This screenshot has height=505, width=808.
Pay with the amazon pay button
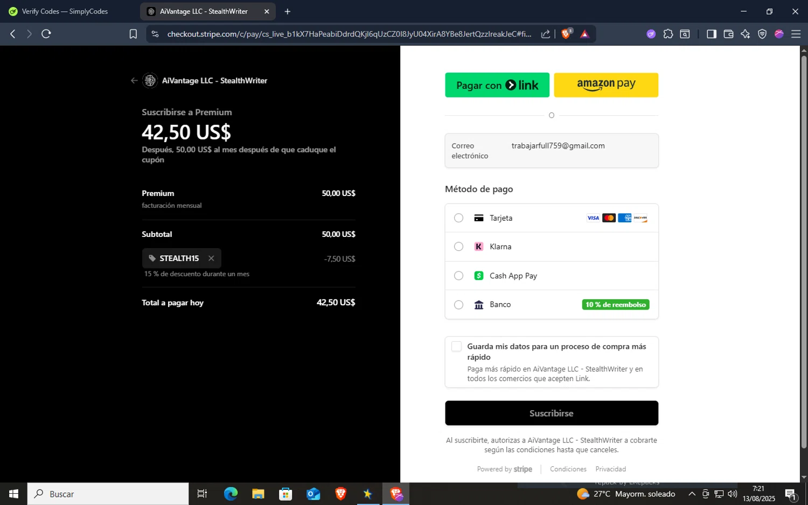[x=606, y=85]
